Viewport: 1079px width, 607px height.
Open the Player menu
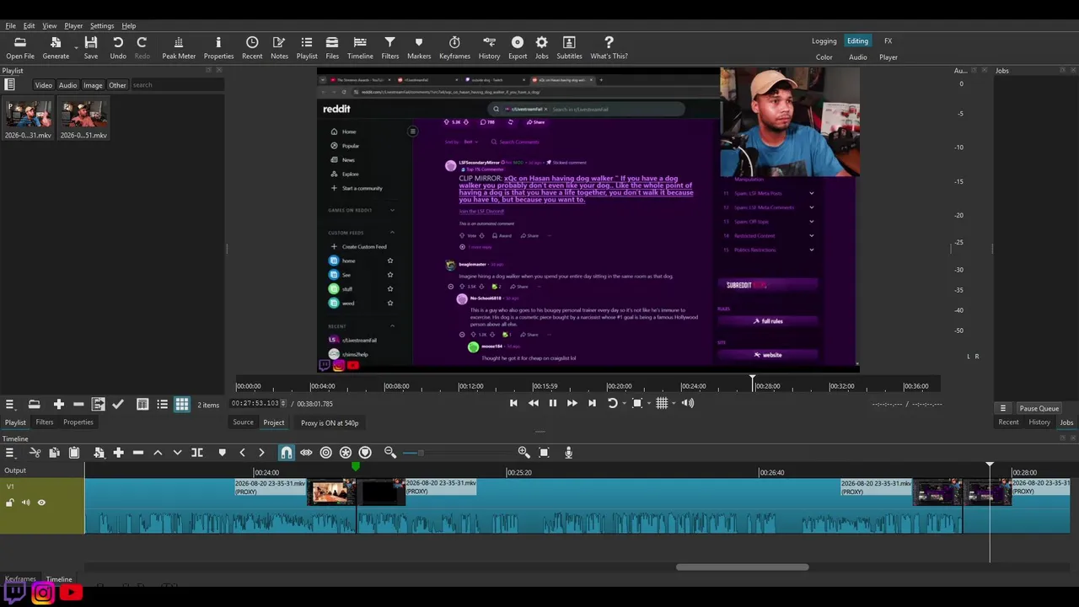[73, 26]
